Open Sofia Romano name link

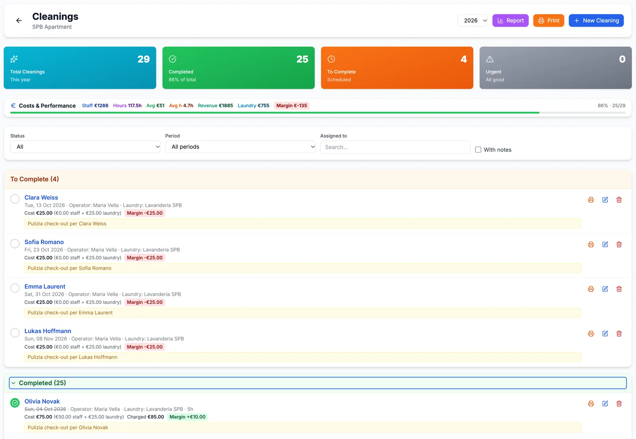(44, 242)
